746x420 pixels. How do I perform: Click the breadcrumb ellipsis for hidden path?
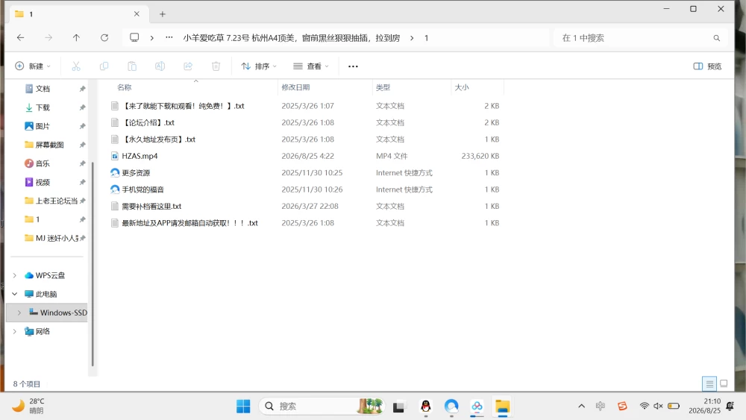click(169, 37)
